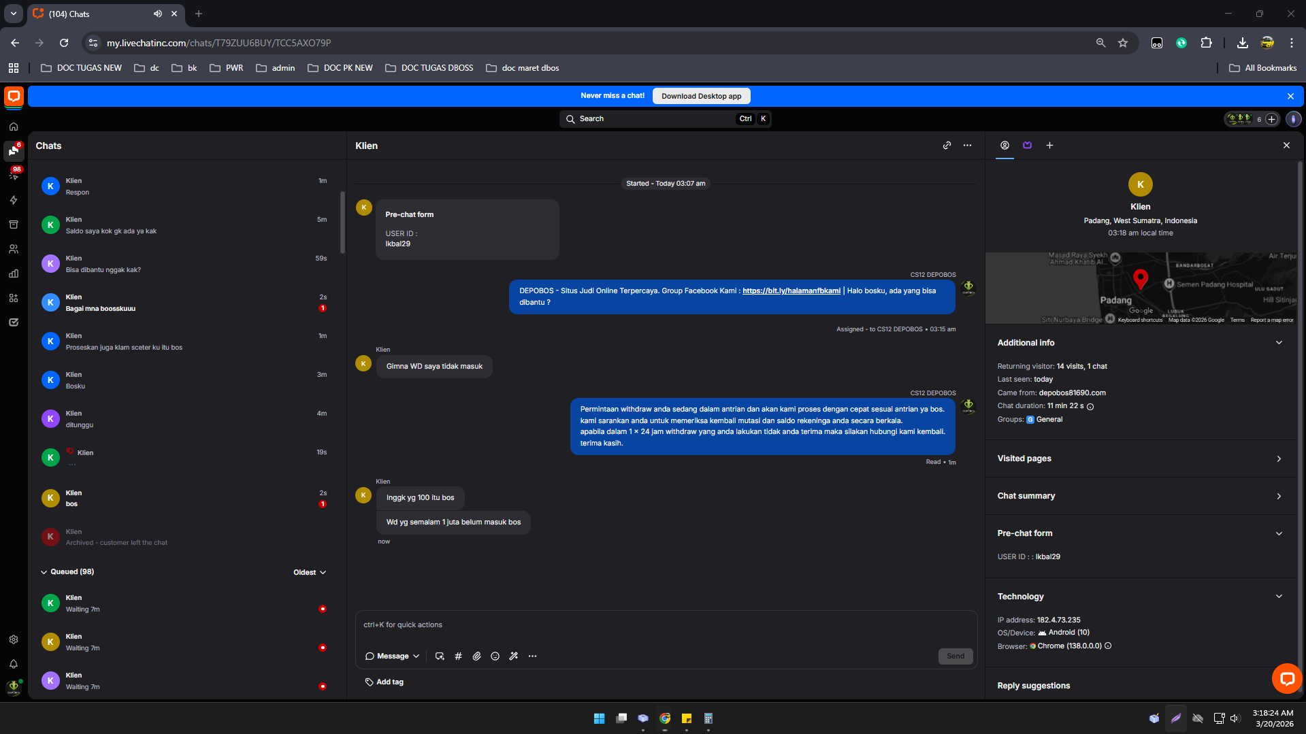
Task: Open agent profile avatar at sidebar bottom
Action: (14, 687)
